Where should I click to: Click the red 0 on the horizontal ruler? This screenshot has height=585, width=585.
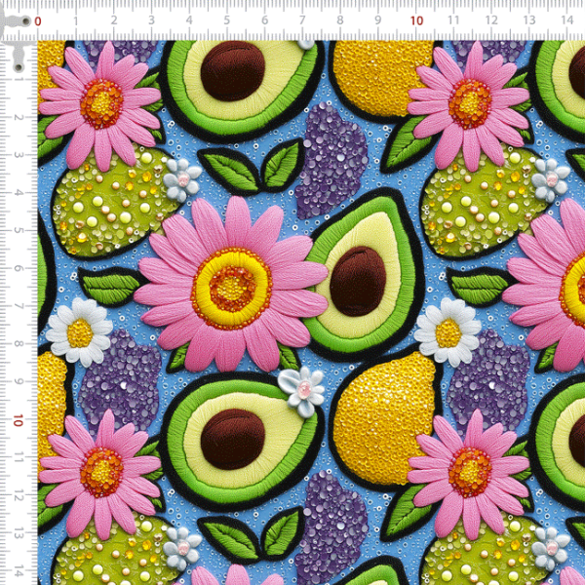[38, 21]
